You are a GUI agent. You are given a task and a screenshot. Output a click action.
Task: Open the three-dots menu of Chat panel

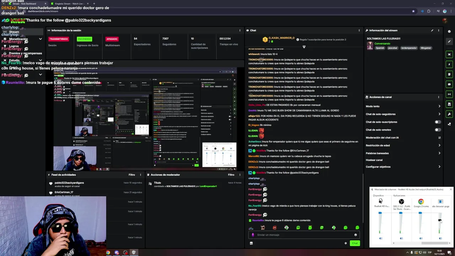click(359, 30)
